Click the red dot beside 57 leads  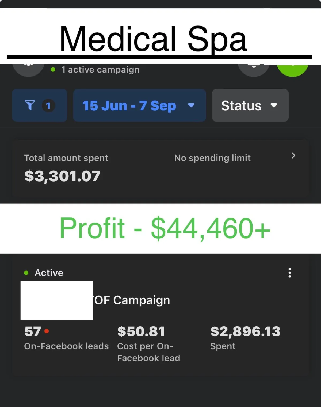click(x=47, y=331)
